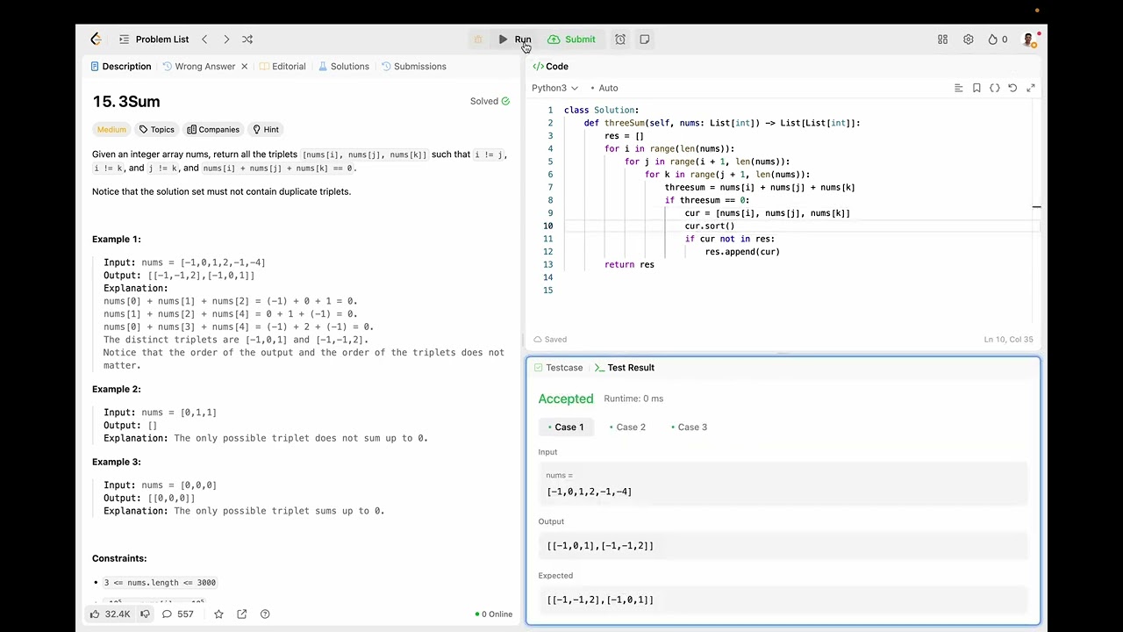Viewport: 1123px width, 632px height.
Task: Pick a random problem shuffle icon
Action: 247,39
